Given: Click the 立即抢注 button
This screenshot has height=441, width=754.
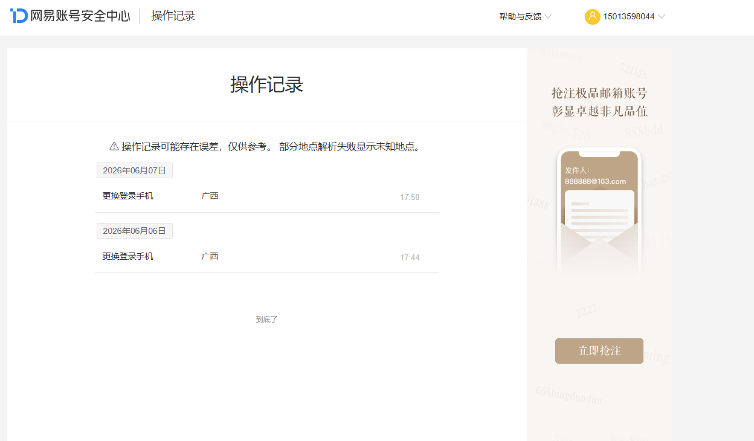Looking at the screenshot, I should (599, 351).
